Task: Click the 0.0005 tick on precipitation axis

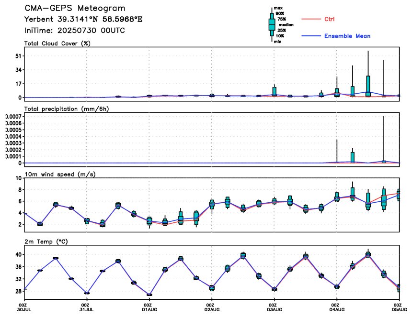Action: pos(14,130)
